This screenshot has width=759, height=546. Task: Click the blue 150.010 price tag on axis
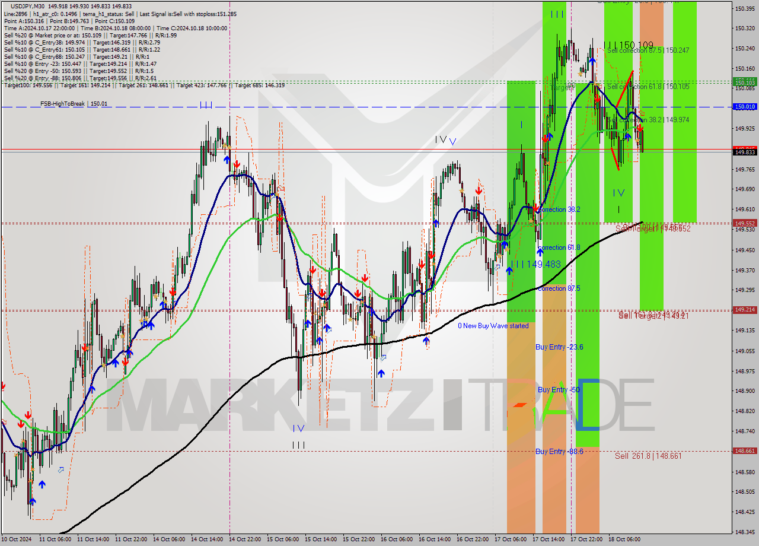pyautogui.click(x=745, y=107)
